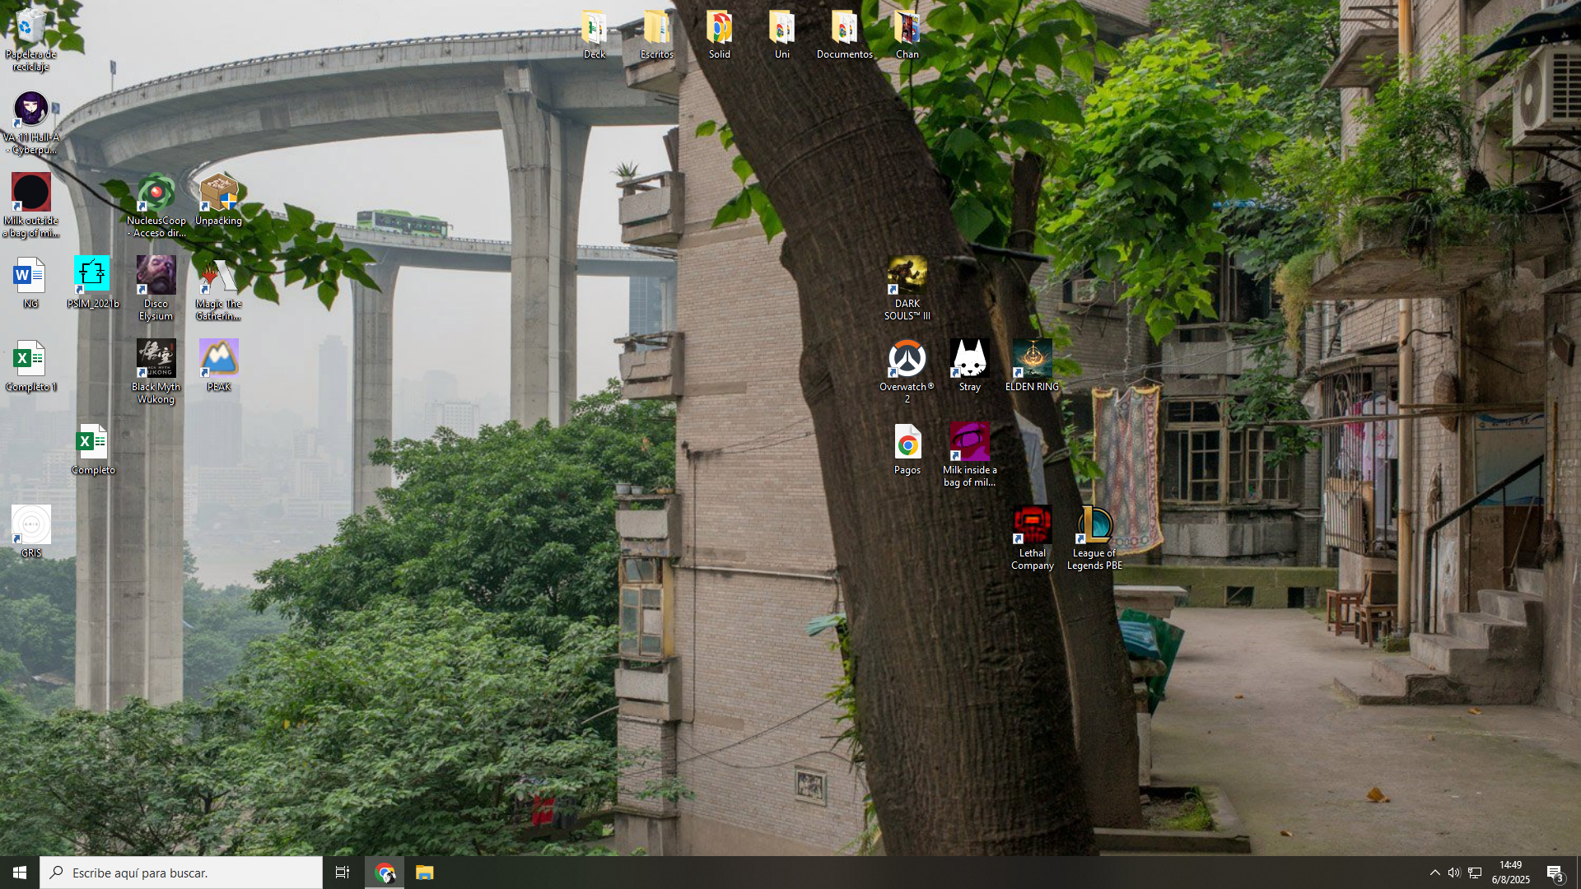Open Task View from the taskbar
Image resolution: width=1581 pixels, height=889 pixels.
pos(343,873)
